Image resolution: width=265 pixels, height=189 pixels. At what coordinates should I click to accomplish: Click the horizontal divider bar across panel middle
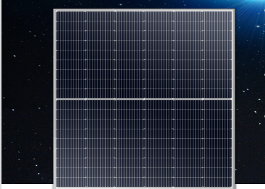point(144,99)
